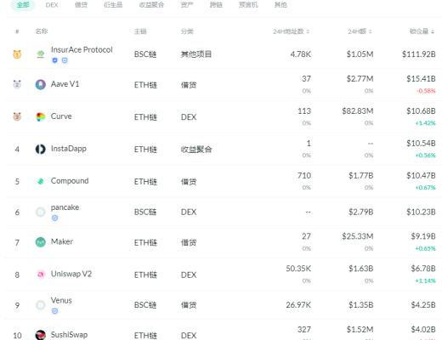Click the 26.97K address count for Venus
The height and width of the screenshot is (340, 442).
pos(298,305)
